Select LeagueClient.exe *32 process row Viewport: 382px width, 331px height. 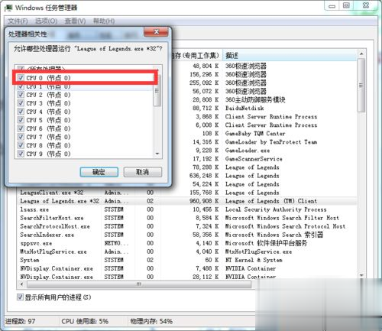(187, 193)
